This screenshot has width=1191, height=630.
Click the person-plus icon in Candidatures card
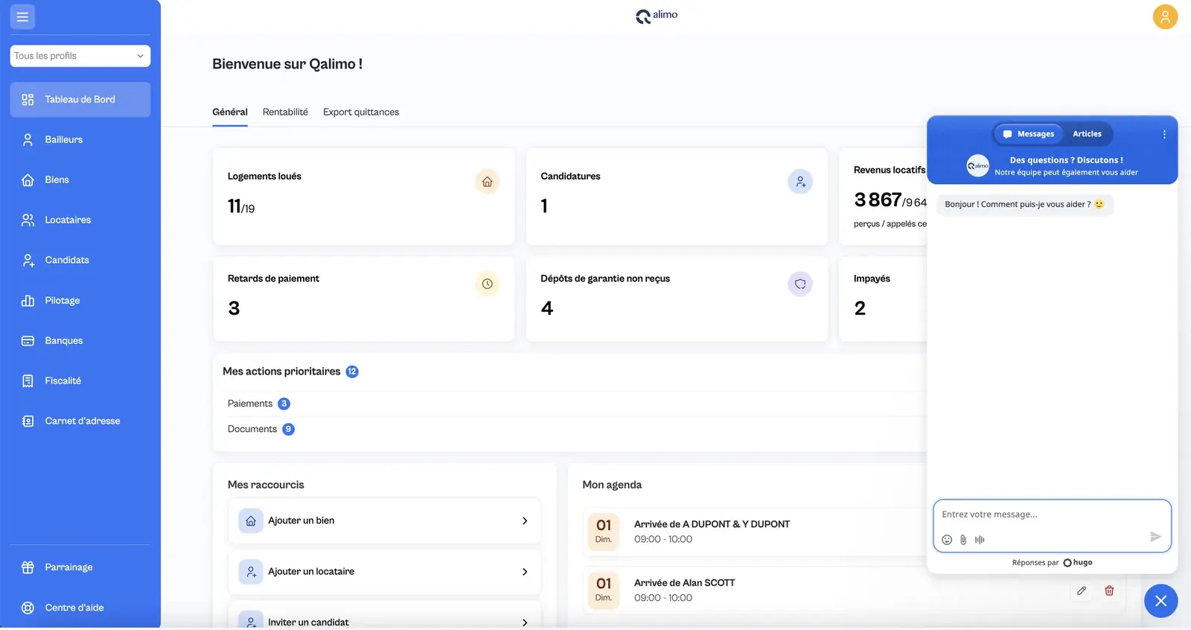pos(800,182)
